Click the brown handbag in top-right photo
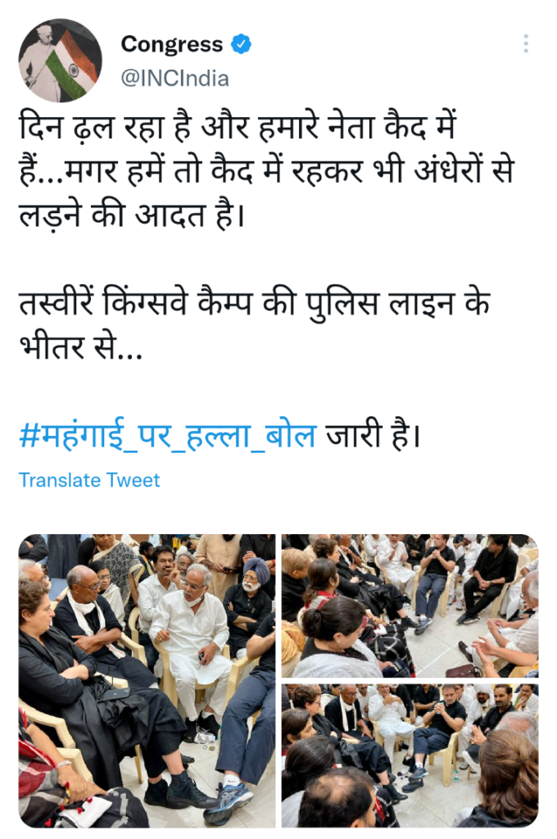 [463, 670]
